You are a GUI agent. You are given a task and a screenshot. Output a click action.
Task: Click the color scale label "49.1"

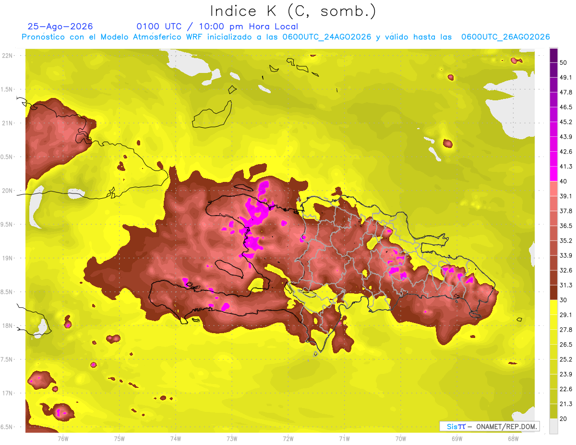pyautogui.click(x=566, y=77)
